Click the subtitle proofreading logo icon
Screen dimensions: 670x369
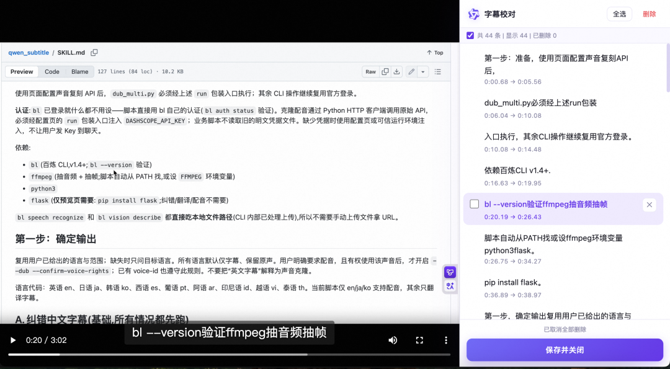pos(474,14)
